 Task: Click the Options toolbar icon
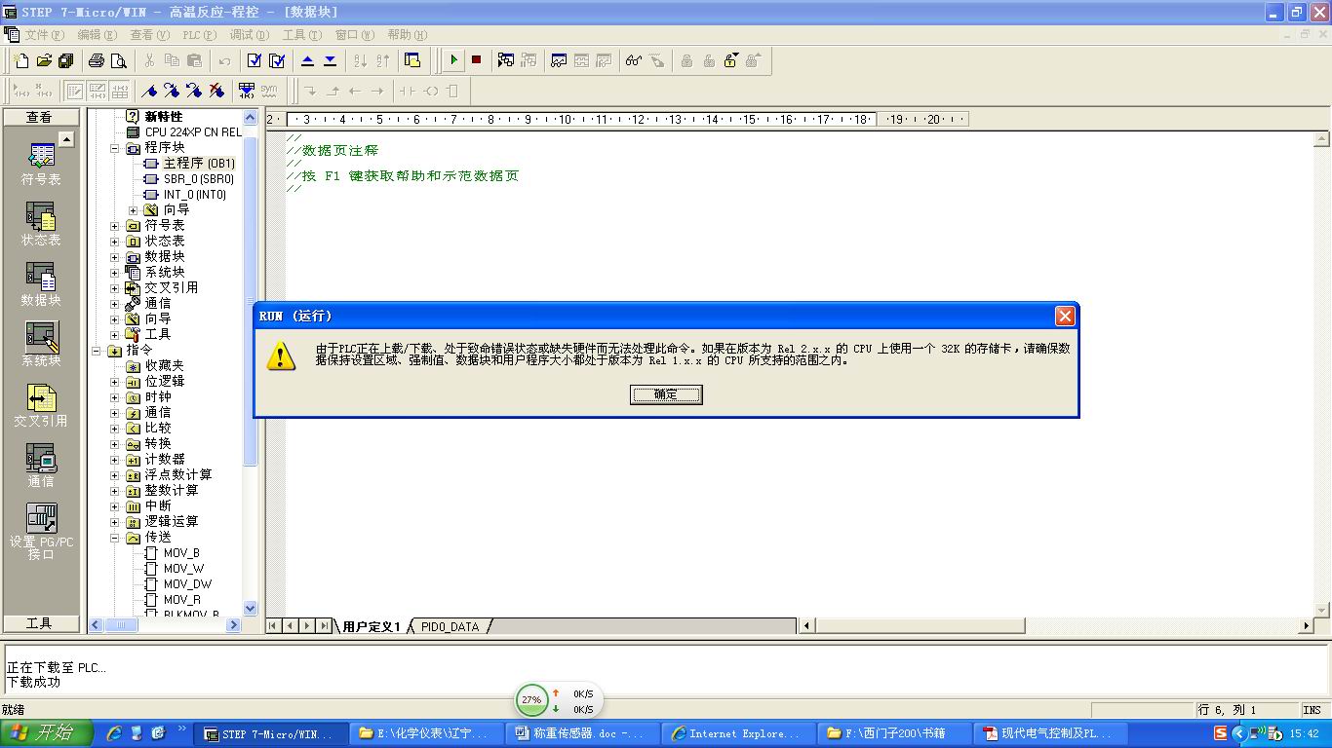[412, 60]
